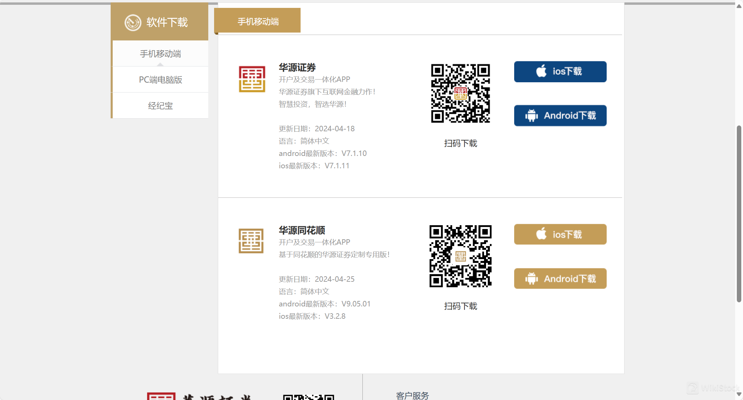Click the scrollbar up arrow
The image size is (743, 400).
739,7
